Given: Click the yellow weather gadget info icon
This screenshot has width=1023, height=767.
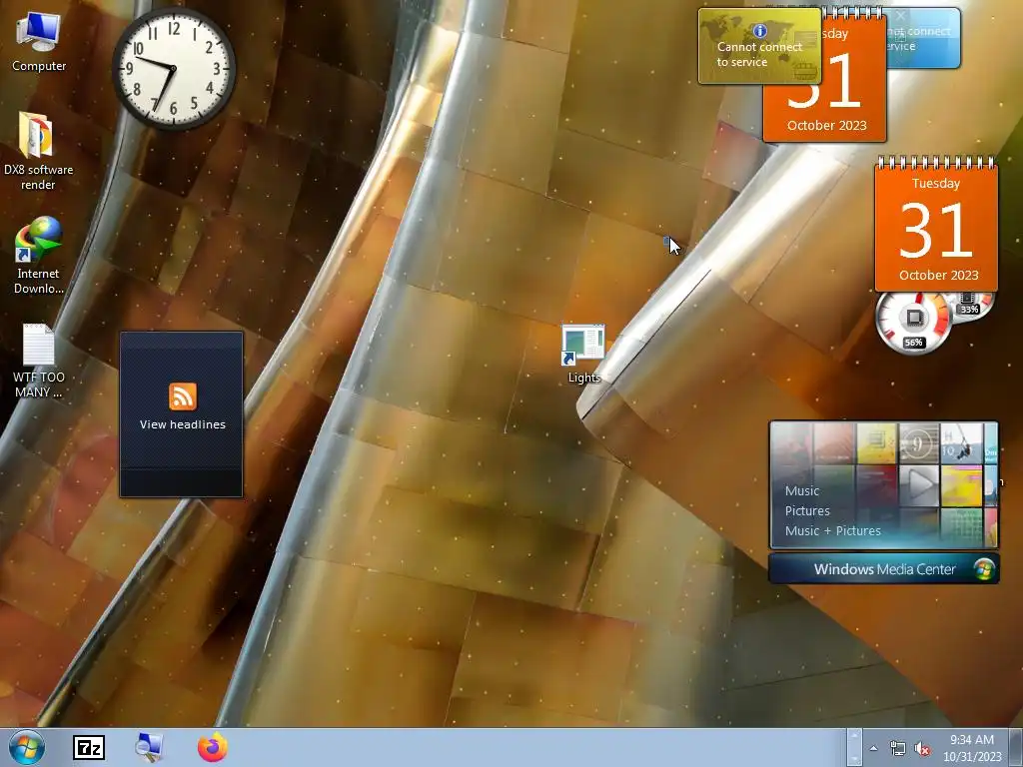Looking at the screenshot, I should (x=759, y=31).
